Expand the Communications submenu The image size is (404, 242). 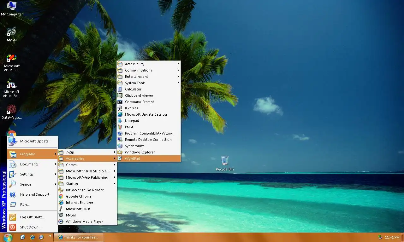149,70
